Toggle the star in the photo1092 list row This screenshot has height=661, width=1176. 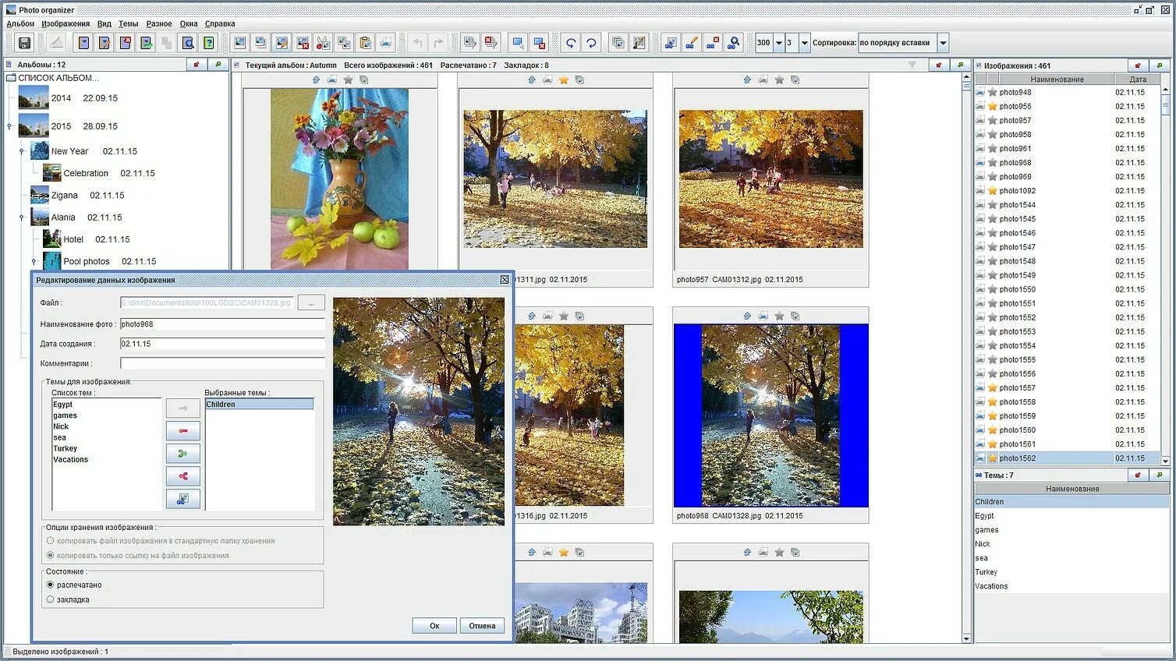993,190
